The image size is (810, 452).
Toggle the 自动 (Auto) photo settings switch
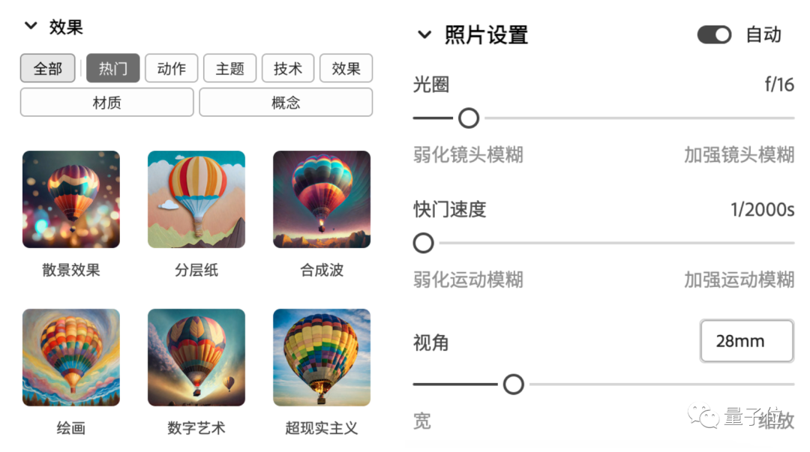(712, 34)
